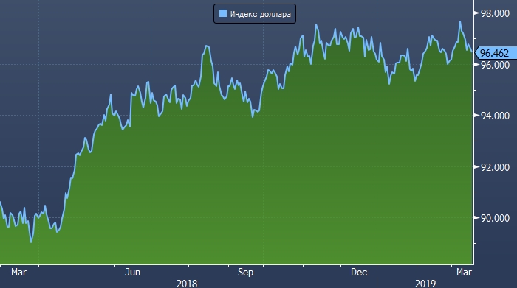Click the 90.000 y-axis label
517x288 pixels.
tap(495, 218)
